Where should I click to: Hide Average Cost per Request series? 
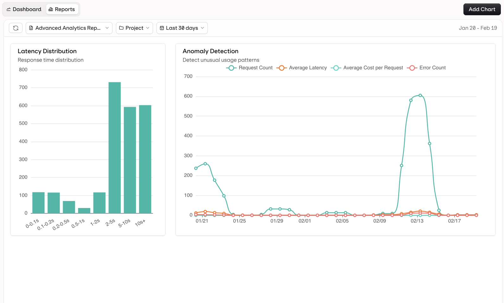point(367,68)
